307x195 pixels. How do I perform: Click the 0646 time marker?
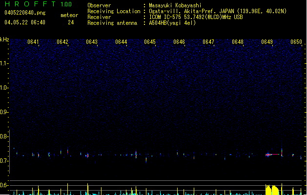click(179, 42)
